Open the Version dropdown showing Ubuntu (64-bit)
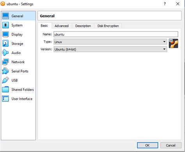This screenshot has height=152, width=185. point(110,49)
